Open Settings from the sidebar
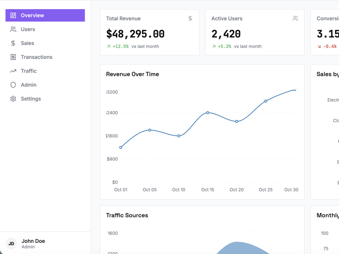The height and width of the screenshot is (254, 339). pos(45,99)
